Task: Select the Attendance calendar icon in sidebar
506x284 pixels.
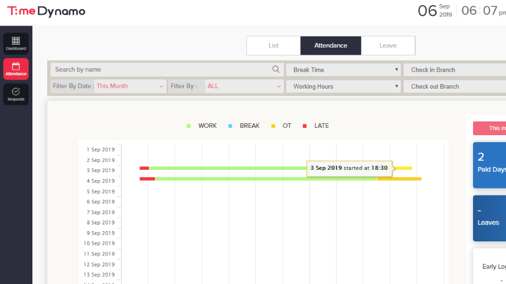Action: pos(16,69)
